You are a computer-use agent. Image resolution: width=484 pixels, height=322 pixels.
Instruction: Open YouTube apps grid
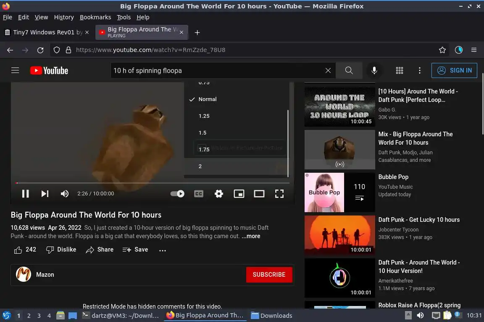(x=400, y=70)
